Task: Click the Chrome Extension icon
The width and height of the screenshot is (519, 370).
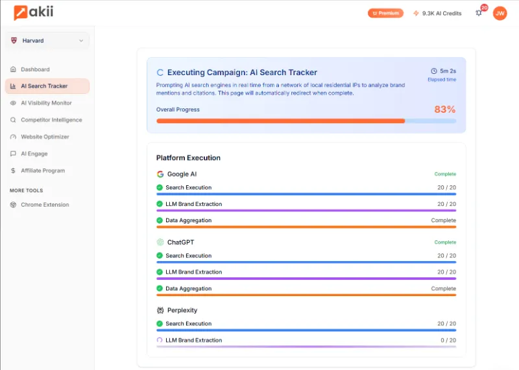Action: click(x=13, y=205)
